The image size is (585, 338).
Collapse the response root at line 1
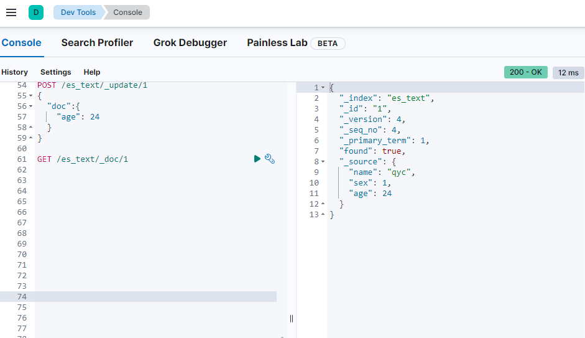(323, 88)
